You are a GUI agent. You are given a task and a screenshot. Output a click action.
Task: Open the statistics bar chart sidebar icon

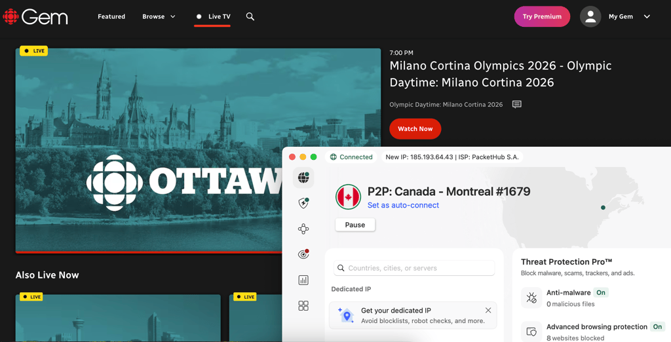[303, 280]
